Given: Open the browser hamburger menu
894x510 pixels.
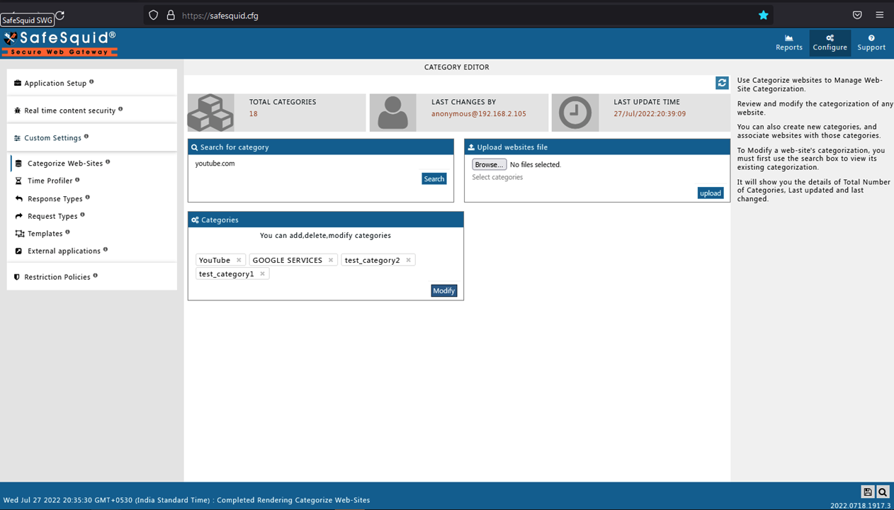Looking at the screenshot, I should tap(879, 15).
